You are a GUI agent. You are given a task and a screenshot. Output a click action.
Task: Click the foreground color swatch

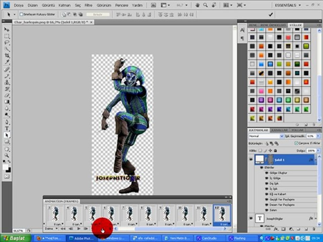5,167
